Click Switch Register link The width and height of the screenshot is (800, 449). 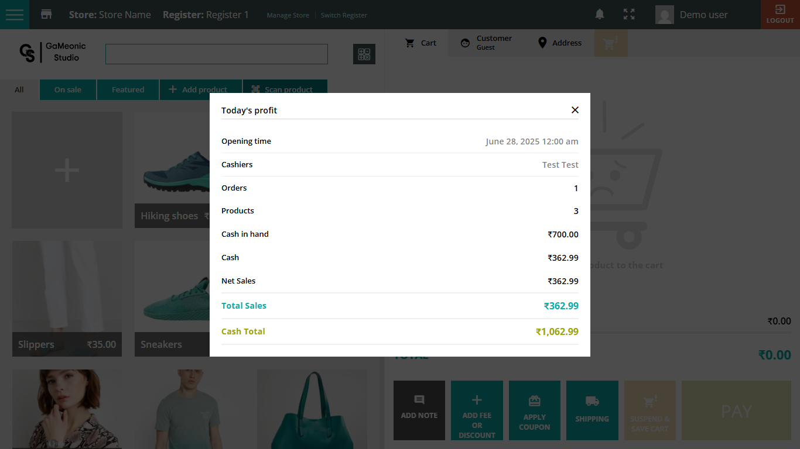click(344, 15)
